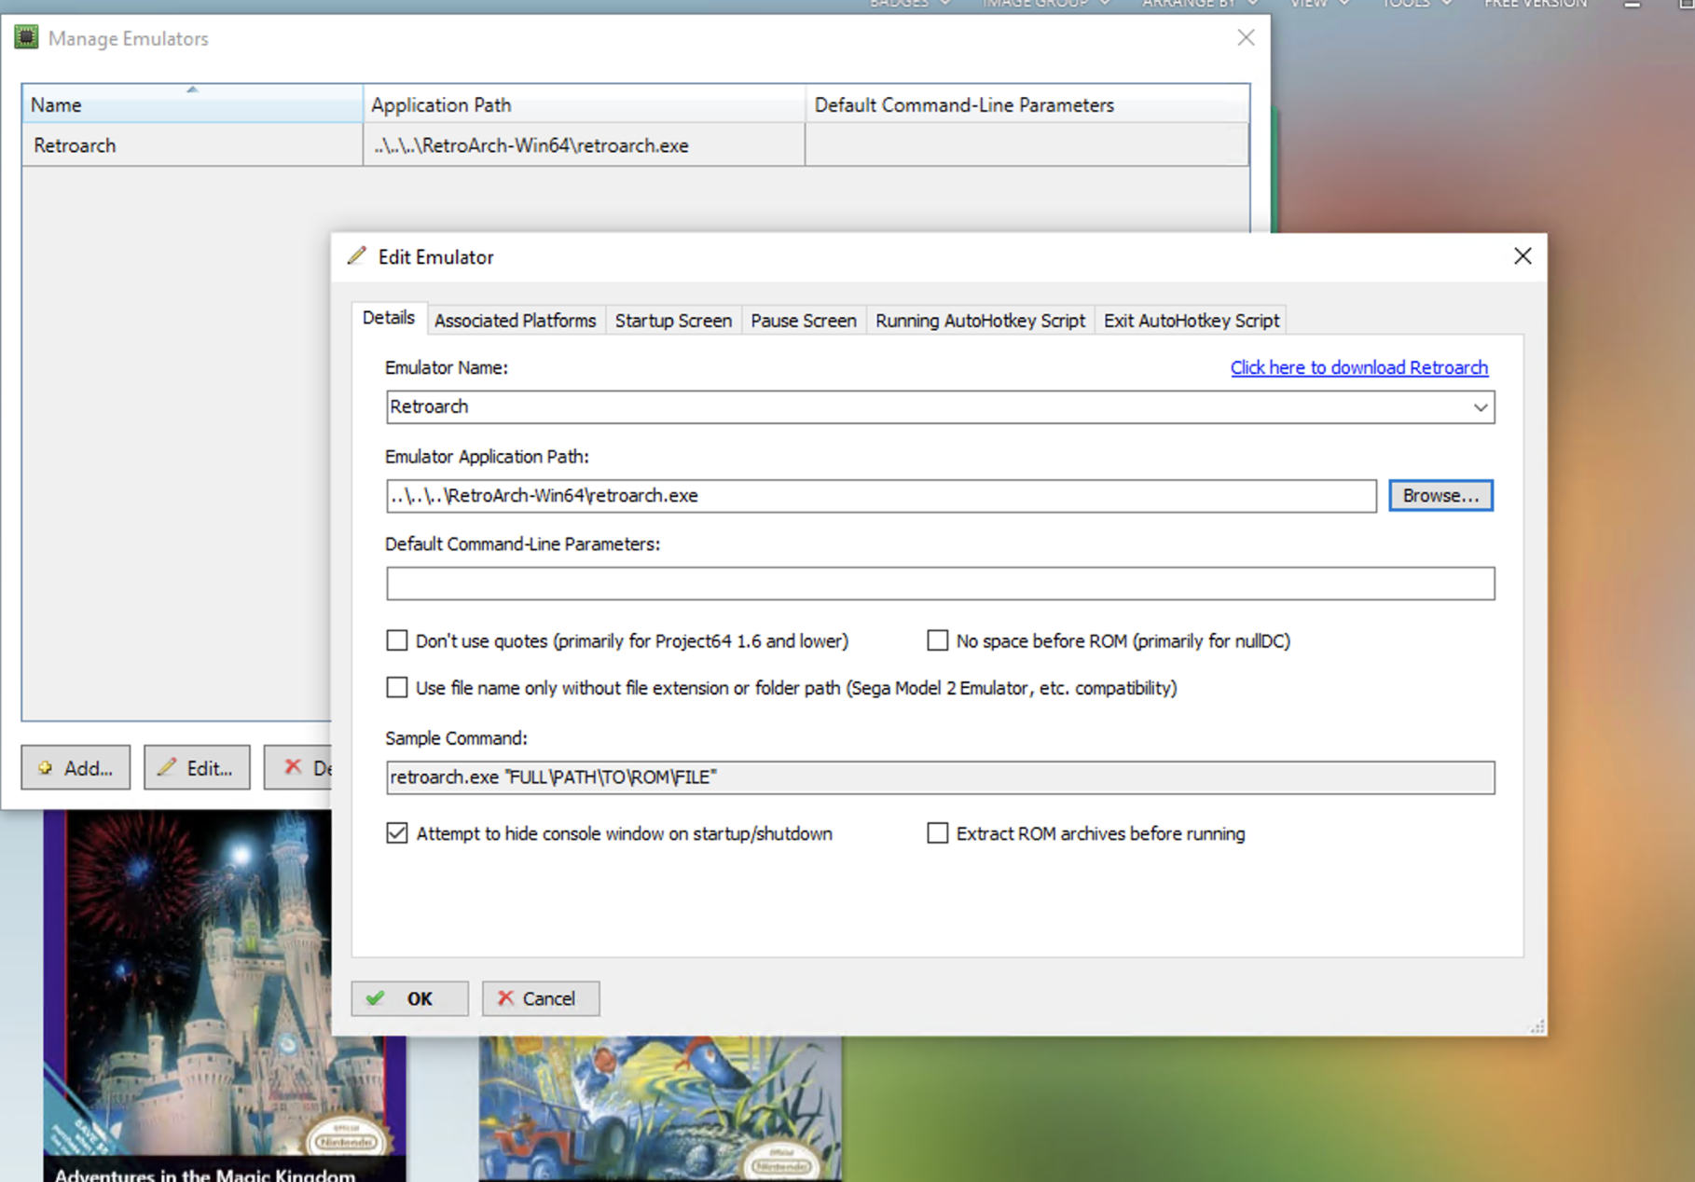Sort by the Application Path column header
1695x1182 pixels.
(x=584, y=104)
